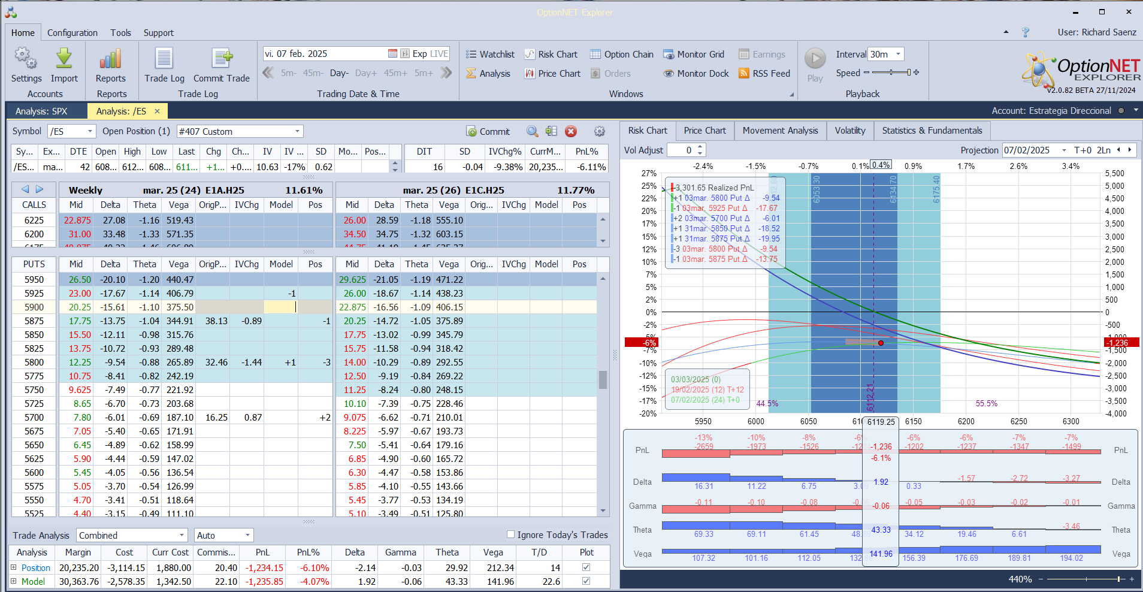The height and width of the screenshot is (592, 1143).
Task: Expand the Position row in Trade Analysis
Action: click(x=14, y=567)
